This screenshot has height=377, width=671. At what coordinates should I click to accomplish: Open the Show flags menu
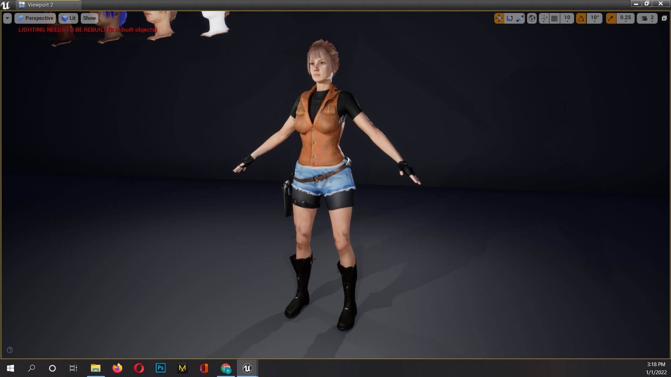coord(89,18)
